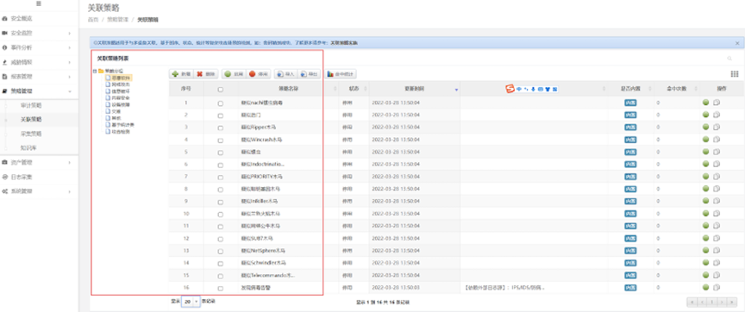The width and height of the screenshot is (745, 312).
Task: Toggle the select-all checkbox in table header
Action: [x=221, y=90]
